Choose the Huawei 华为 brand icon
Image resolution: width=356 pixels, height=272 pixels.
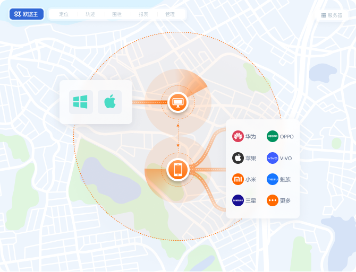pos(238,136)
